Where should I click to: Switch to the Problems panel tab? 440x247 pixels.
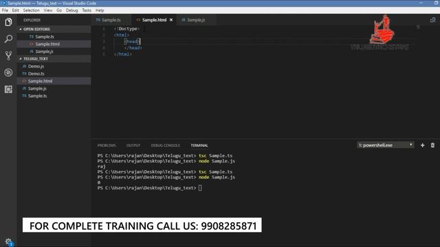(x=107, y=145)
